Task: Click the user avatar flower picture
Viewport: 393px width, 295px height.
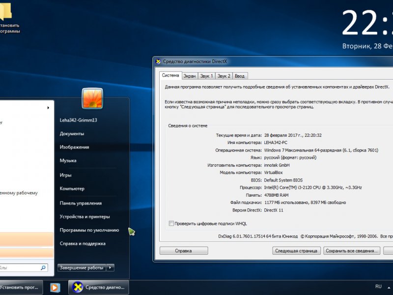Action: [92, 98]
